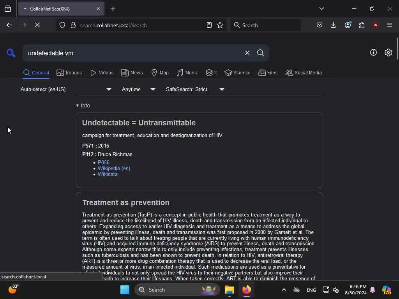Open the Extensions puzzle icon
Viewport: 399px width, 299px height.
click(362, 25)
